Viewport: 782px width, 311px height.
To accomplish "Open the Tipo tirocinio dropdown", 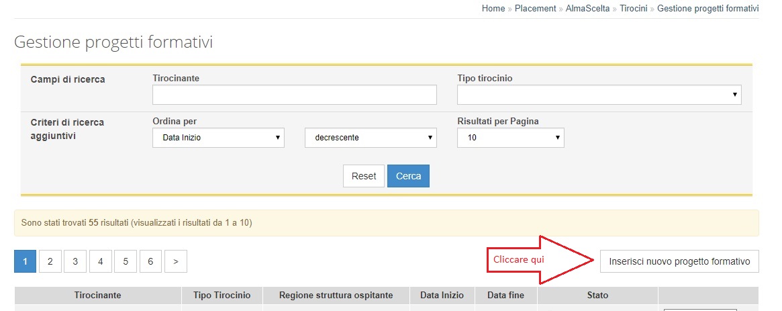I will point(599,95).
